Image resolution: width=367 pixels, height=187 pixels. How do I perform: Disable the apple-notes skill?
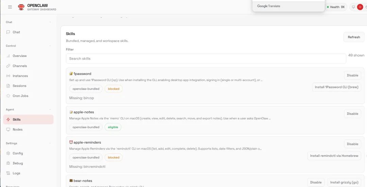tap(352, 114)
